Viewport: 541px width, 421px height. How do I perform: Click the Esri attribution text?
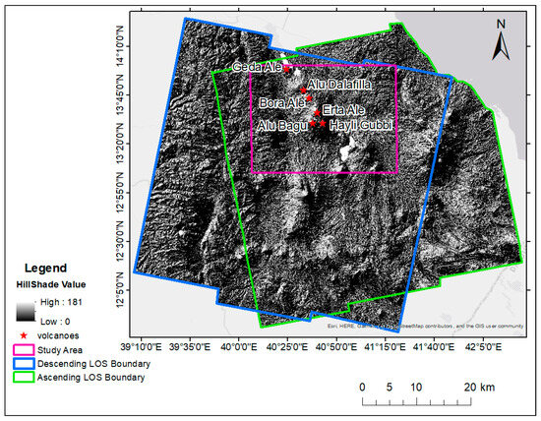(x=425, y=326)
